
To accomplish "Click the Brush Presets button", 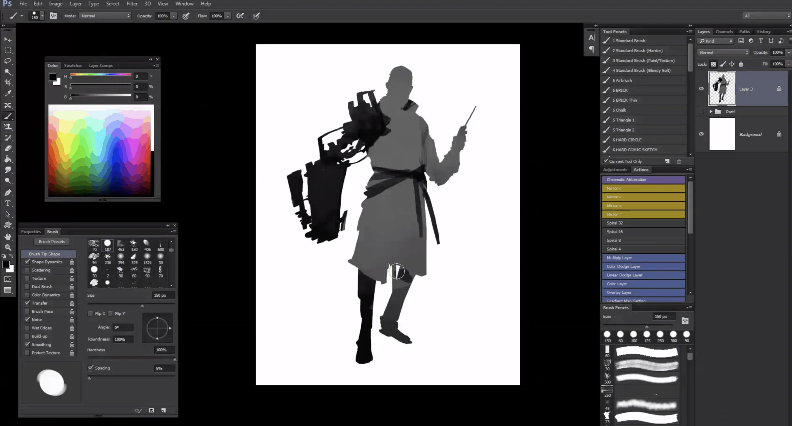I will pos(52,242).
